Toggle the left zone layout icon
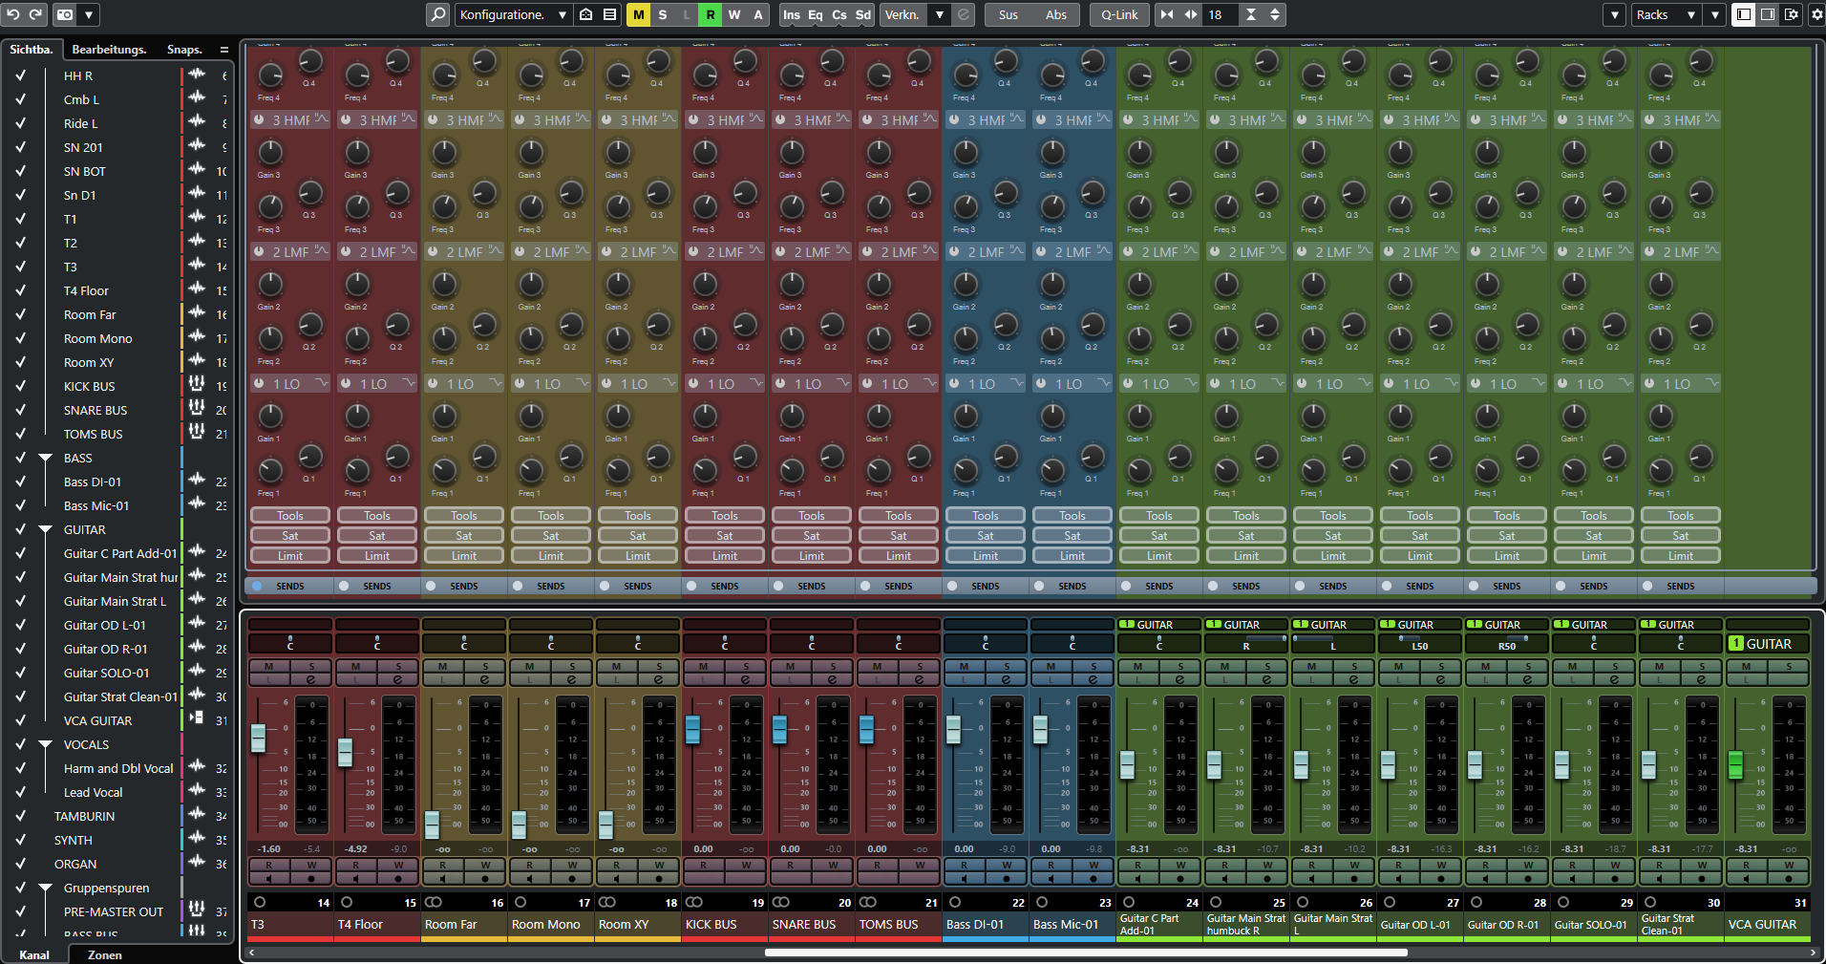This screenshot has width=1826, height=964. [1743, 14]
